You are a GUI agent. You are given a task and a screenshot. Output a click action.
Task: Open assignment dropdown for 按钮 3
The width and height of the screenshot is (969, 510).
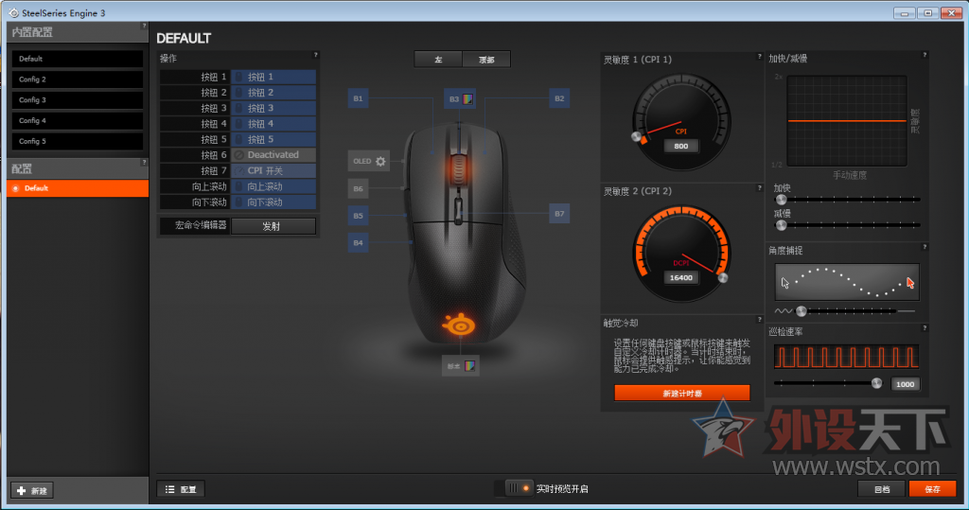pos(273,108)
